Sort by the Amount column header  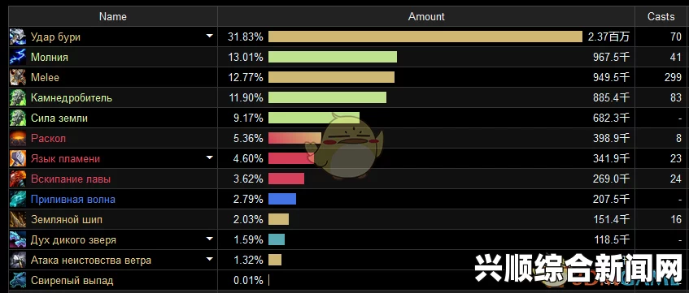coord(426,17)
